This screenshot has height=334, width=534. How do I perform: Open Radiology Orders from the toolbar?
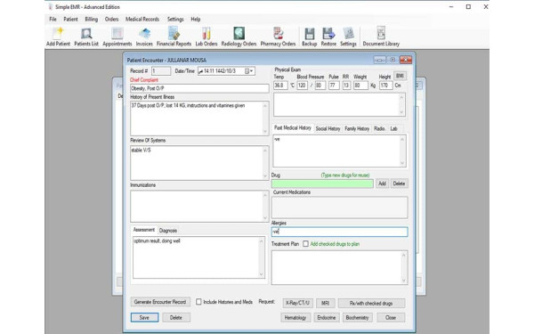(x=239, y=37)
